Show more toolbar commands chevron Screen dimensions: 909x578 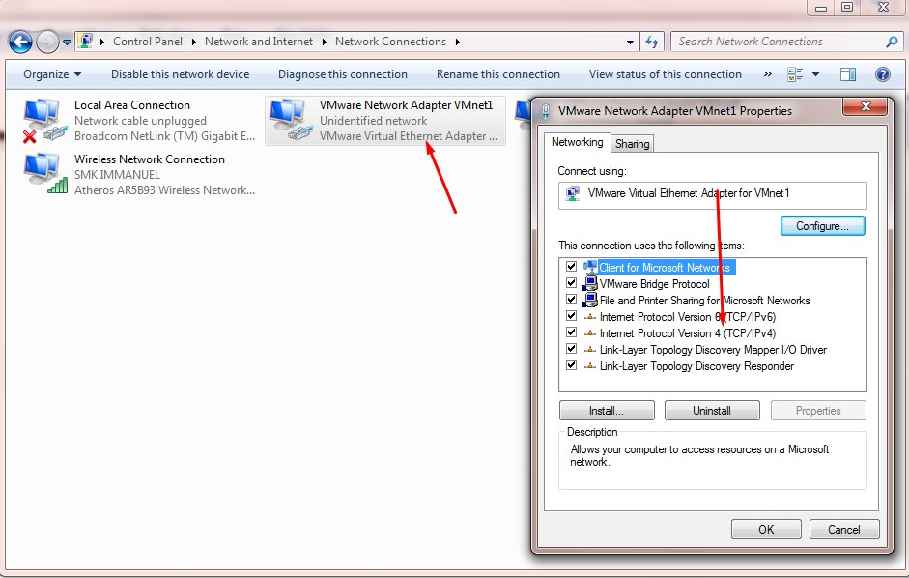tap(768, 74)
